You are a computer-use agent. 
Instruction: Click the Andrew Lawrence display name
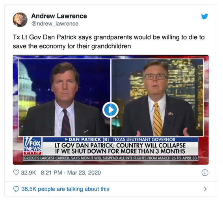tap(59, 16)
